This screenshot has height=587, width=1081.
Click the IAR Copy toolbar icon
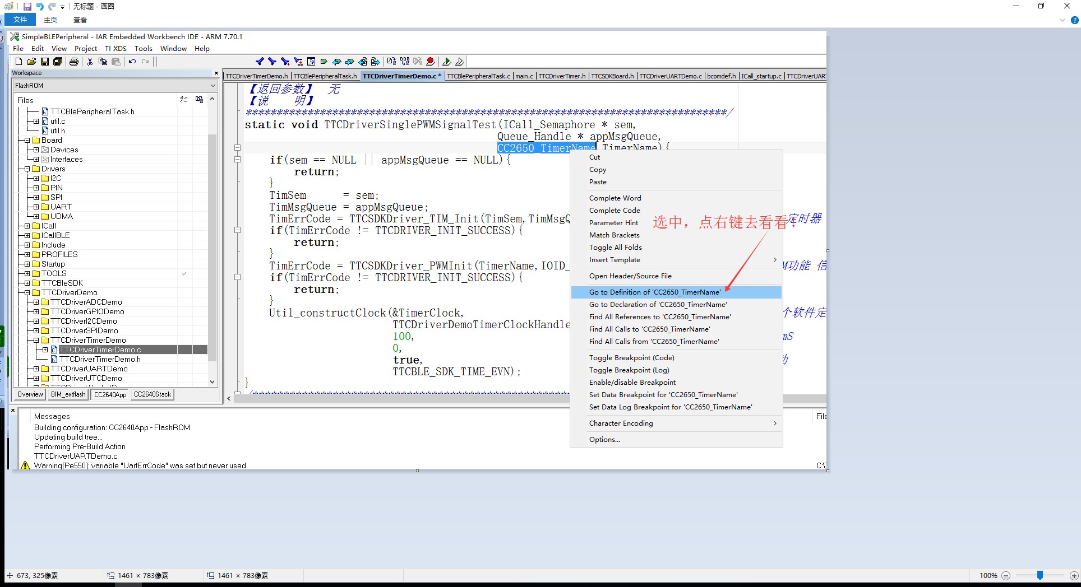click(103, 62)
